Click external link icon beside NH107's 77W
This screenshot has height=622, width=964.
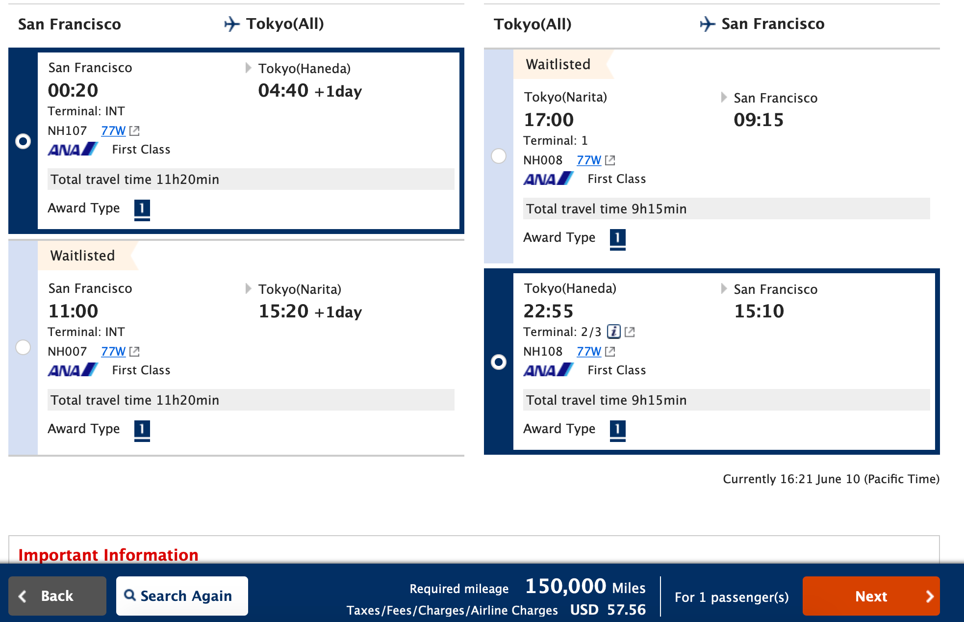coord(134,131)
